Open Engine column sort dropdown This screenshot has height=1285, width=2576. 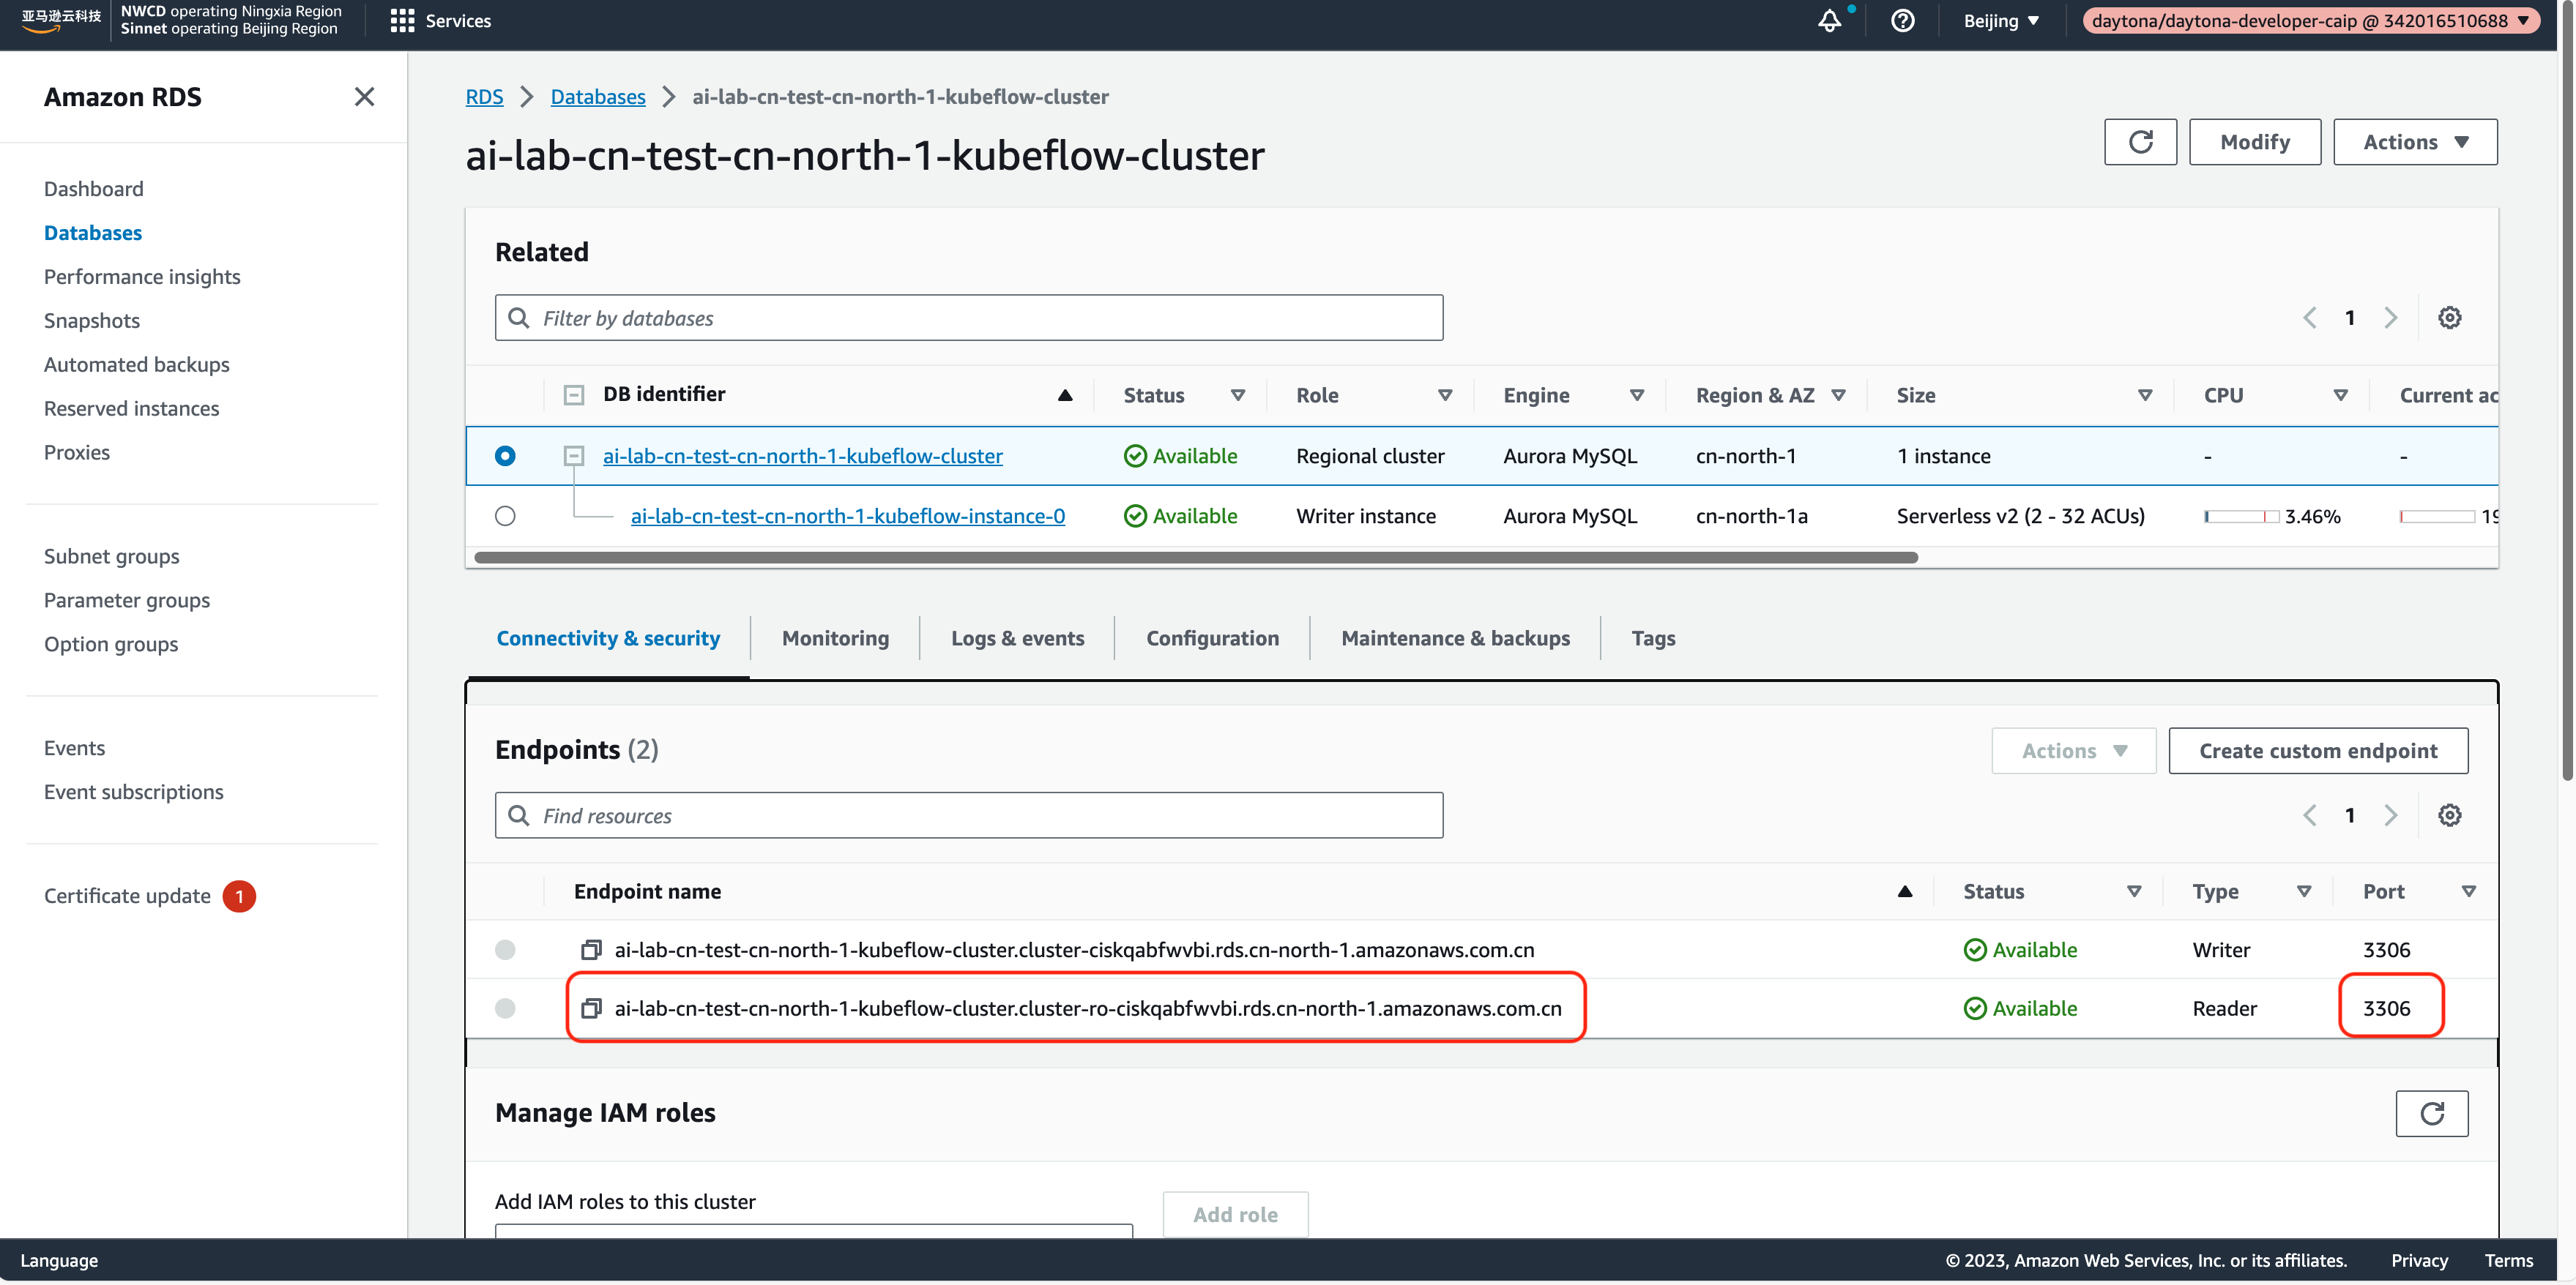1637,394
